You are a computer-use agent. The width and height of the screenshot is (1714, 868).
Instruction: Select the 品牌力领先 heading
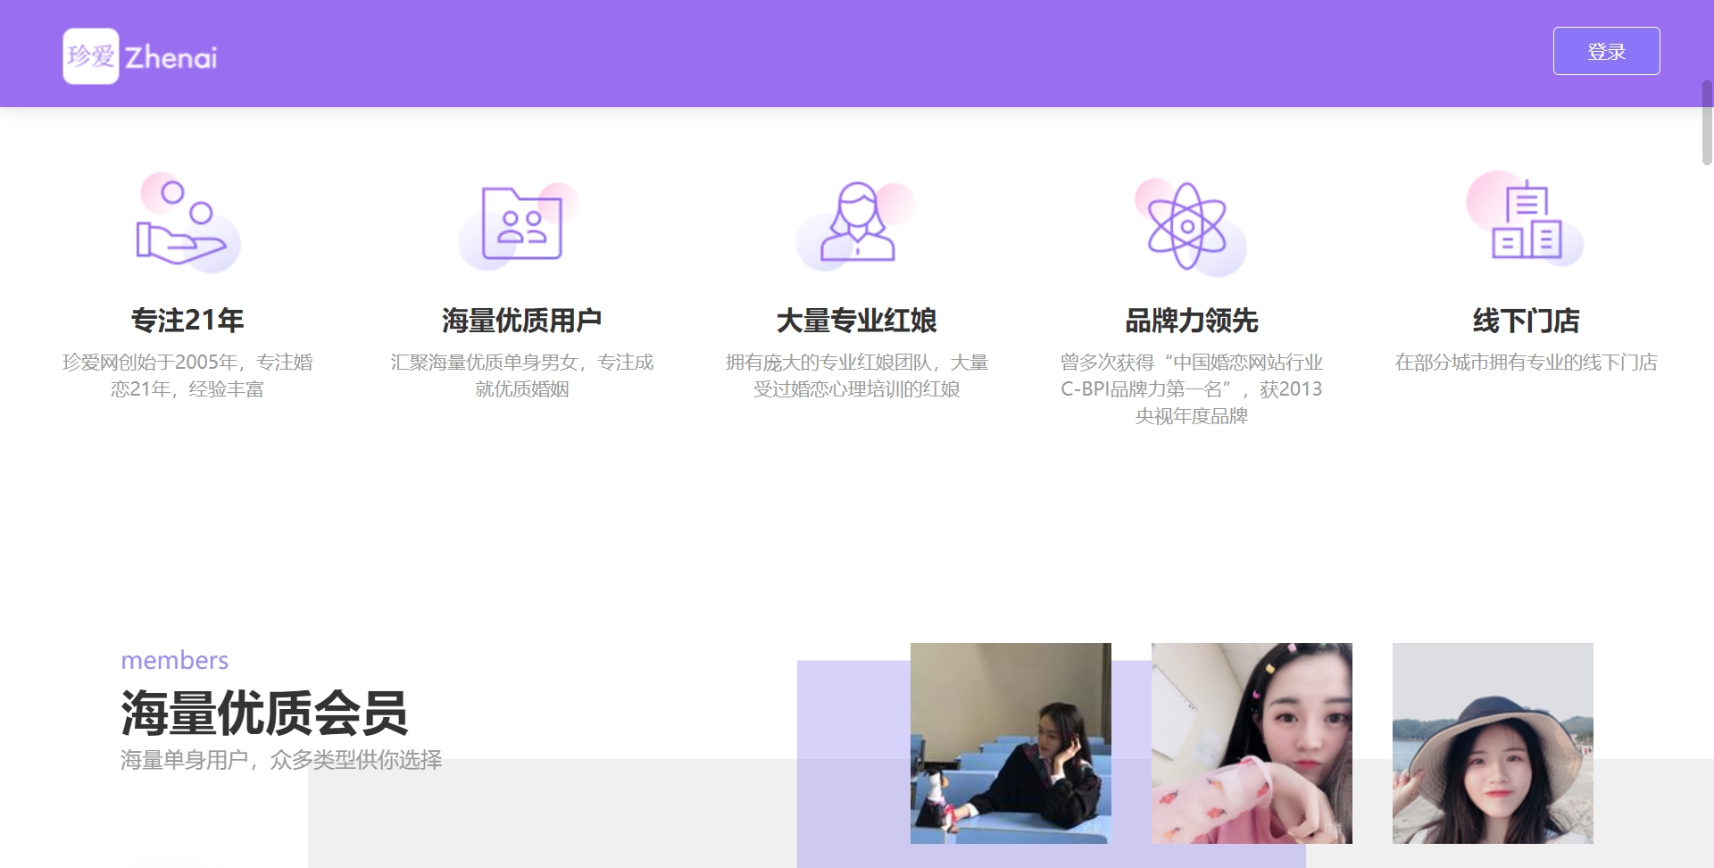[1191, 320]
